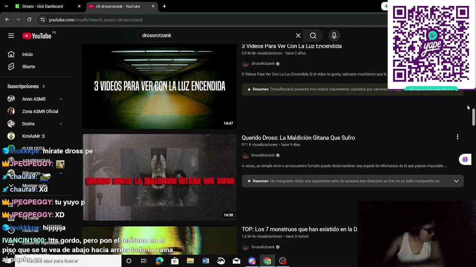The image size is (476, 267).
Task: Click the Anon ASMR channel avatar
Action: [11, 99]
